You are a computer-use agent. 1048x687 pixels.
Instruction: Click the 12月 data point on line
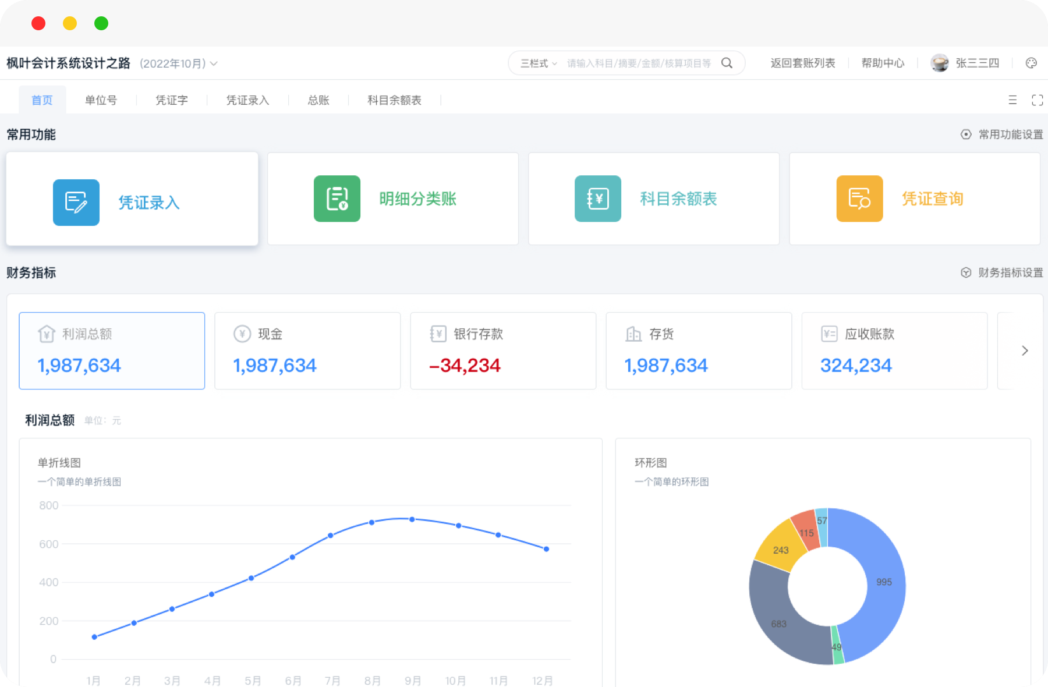(x=546, y=549)
